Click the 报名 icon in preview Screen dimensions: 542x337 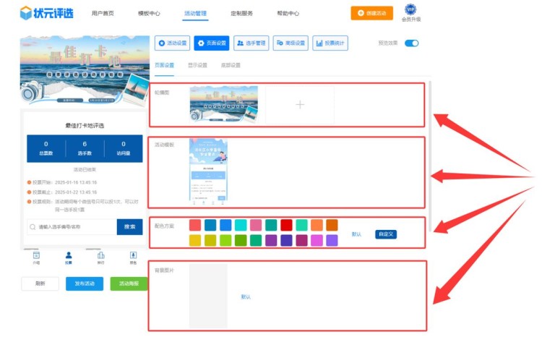(134, 257)
